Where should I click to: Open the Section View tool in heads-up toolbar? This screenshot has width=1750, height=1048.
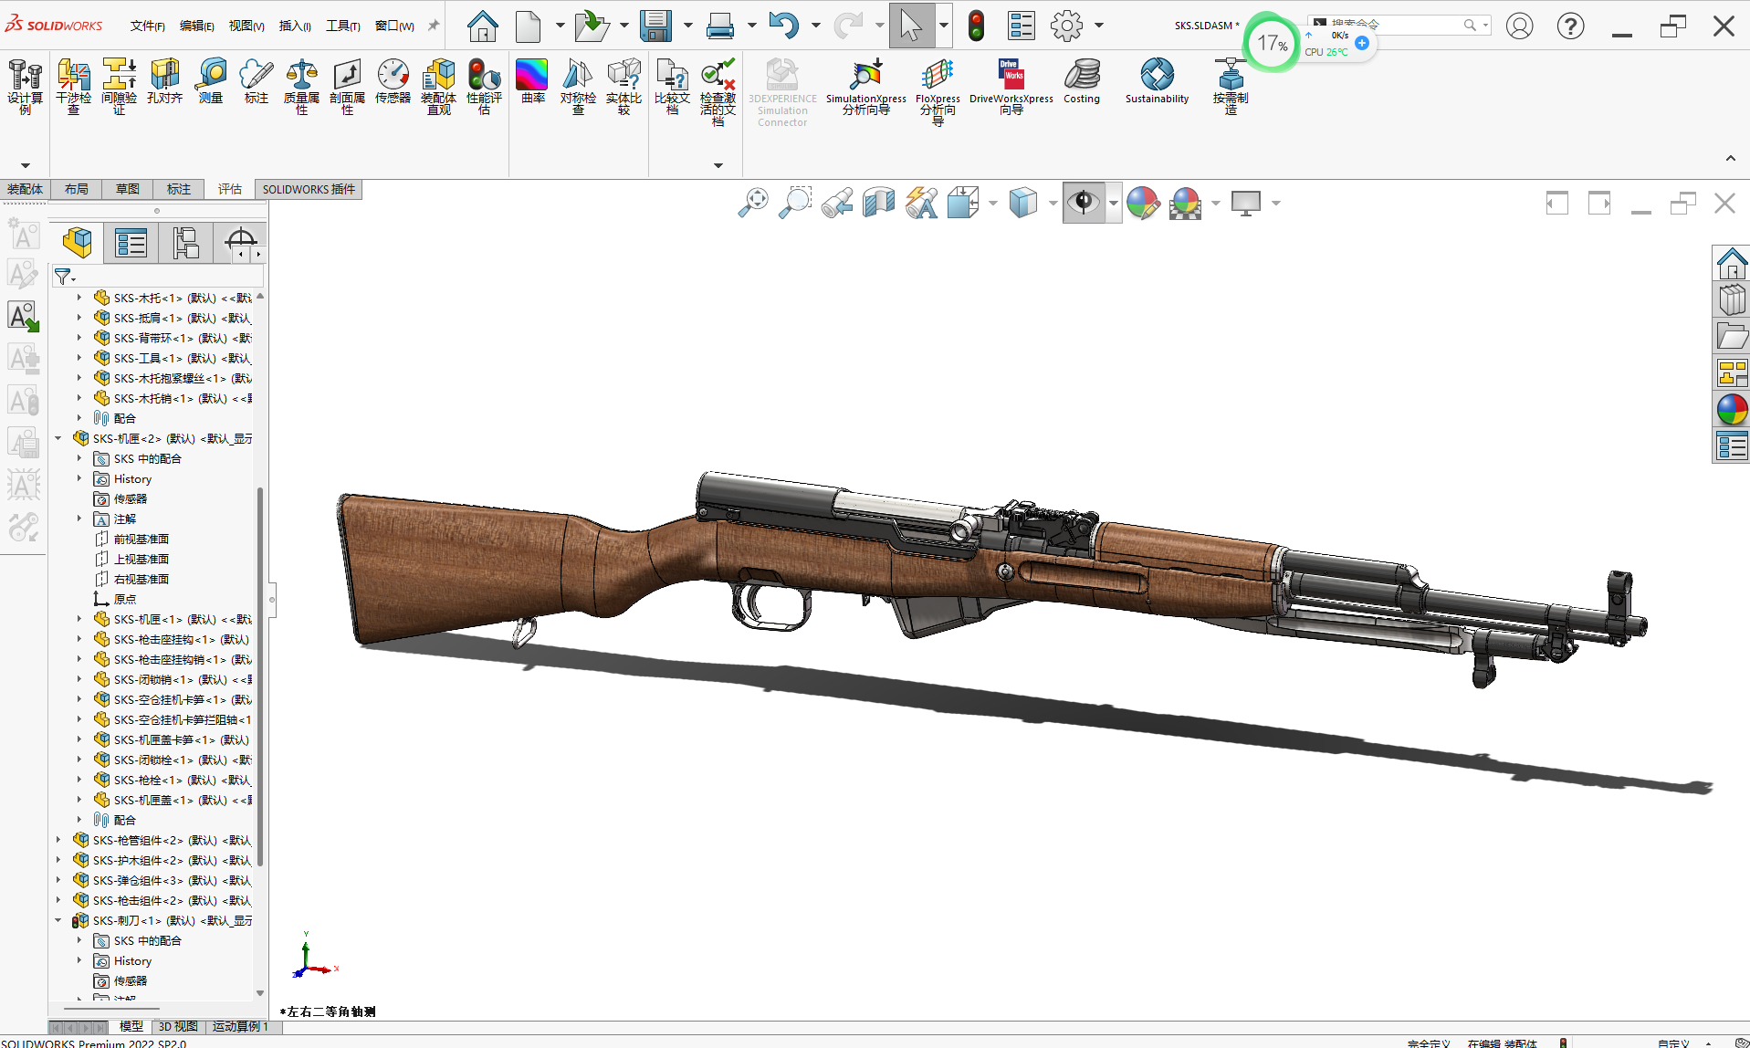[878, 203]
